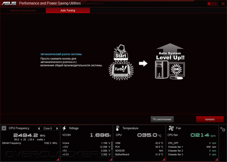
Task: Click the +3.3V 3.392 V row
Action: click(86, 155)
